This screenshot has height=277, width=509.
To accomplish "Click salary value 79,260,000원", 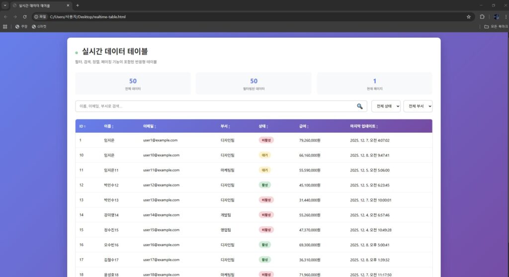I will point(310,140).
